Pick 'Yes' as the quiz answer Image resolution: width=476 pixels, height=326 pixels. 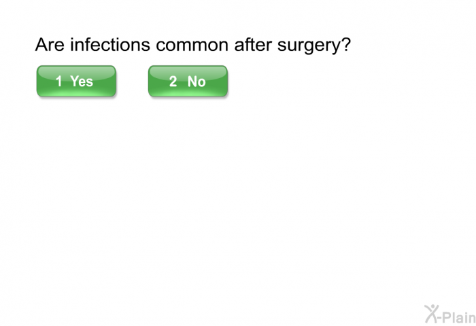pos(76,81)
